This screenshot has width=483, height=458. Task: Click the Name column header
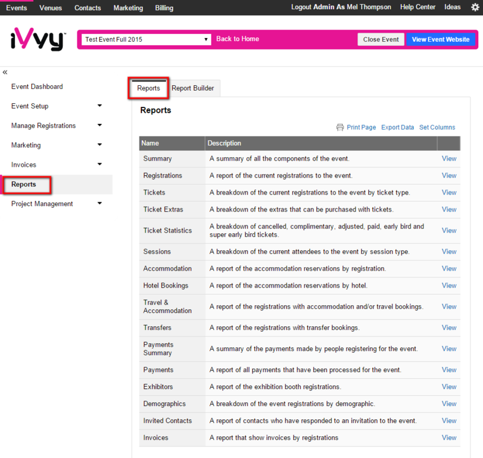point(172,143)
